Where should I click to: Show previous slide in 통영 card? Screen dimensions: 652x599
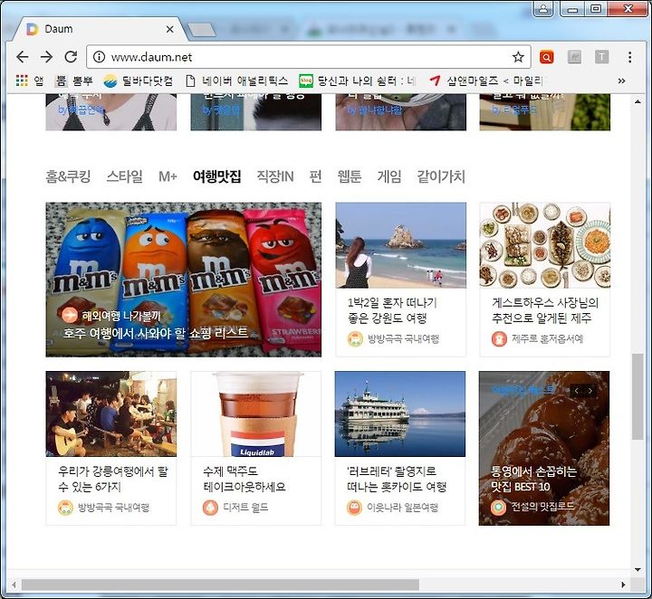[576, 391]
